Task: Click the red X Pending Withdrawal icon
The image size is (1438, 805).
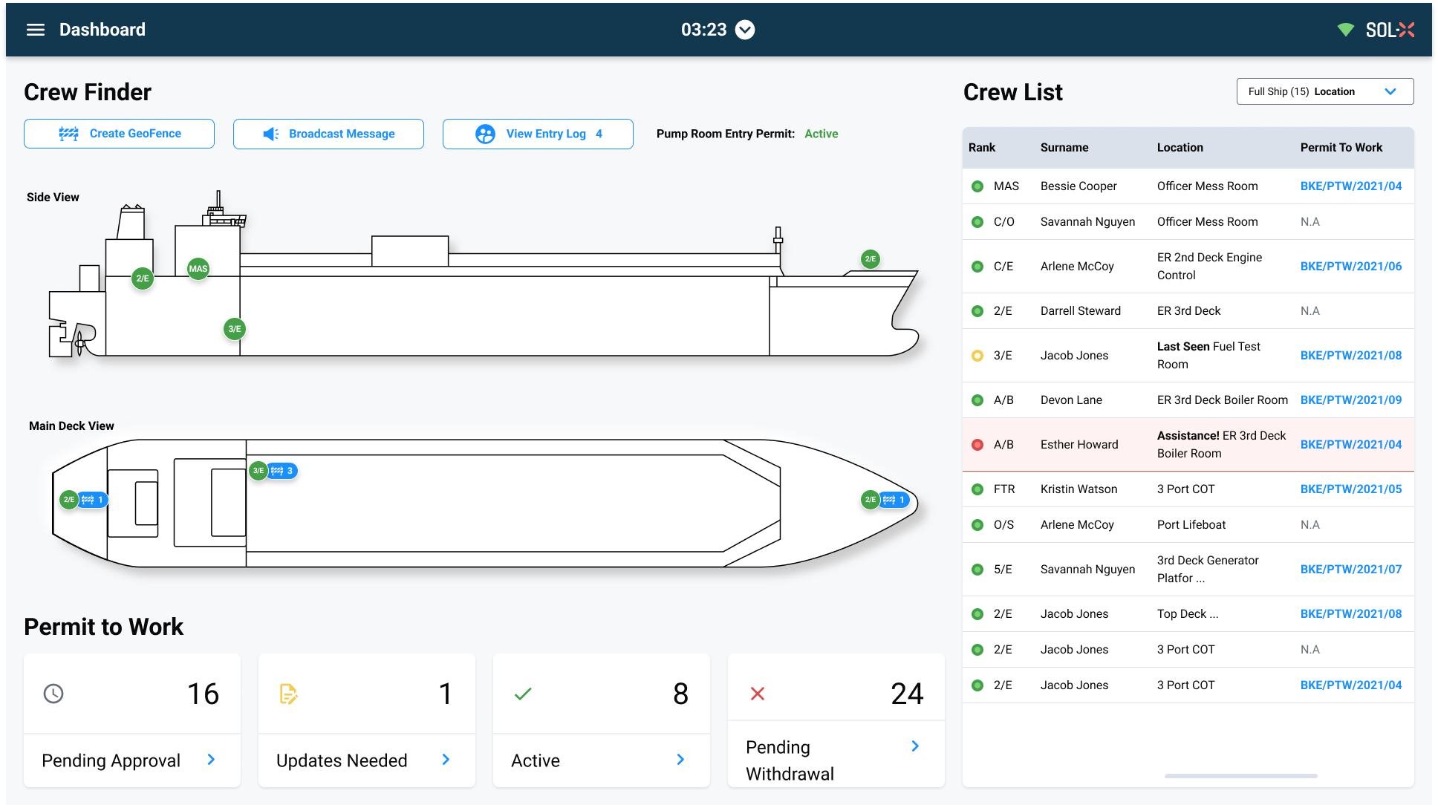Action: click(758, 694)
